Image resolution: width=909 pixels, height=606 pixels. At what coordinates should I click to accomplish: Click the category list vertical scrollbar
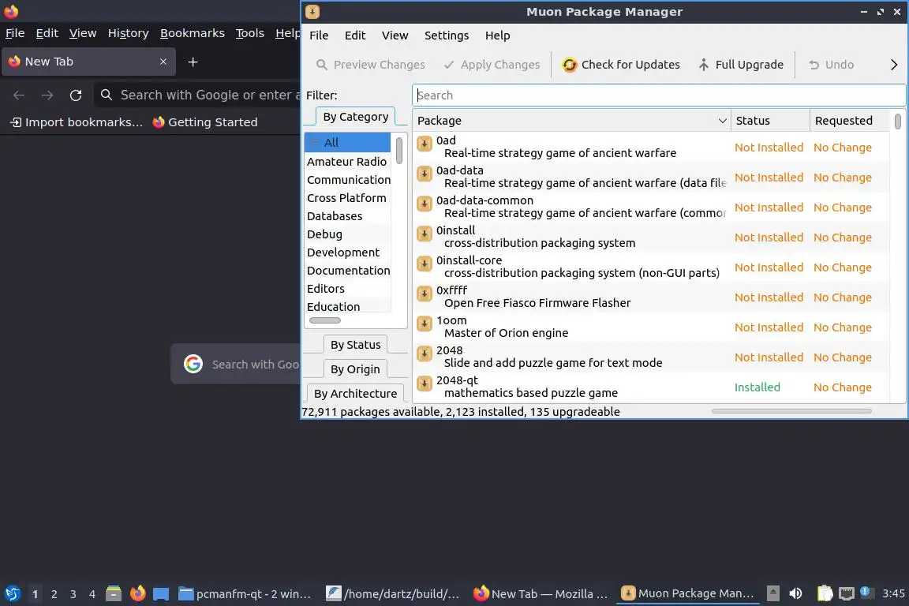tap(398, 150)
